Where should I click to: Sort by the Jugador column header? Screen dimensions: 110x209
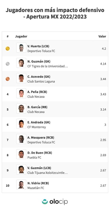pyautogui.click(x=21, y=36)
